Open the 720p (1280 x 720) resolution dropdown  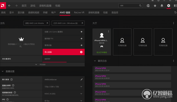pyautogui.click(x=64, y=87)
